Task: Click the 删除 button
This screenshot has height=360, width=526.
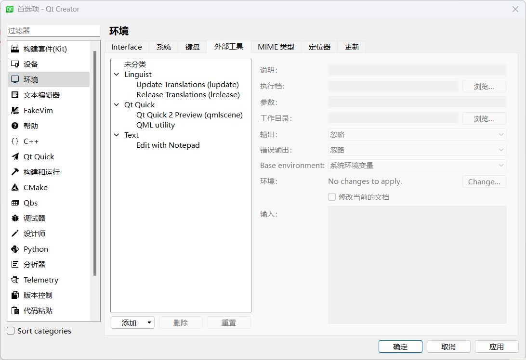Action: coord(181,322)
